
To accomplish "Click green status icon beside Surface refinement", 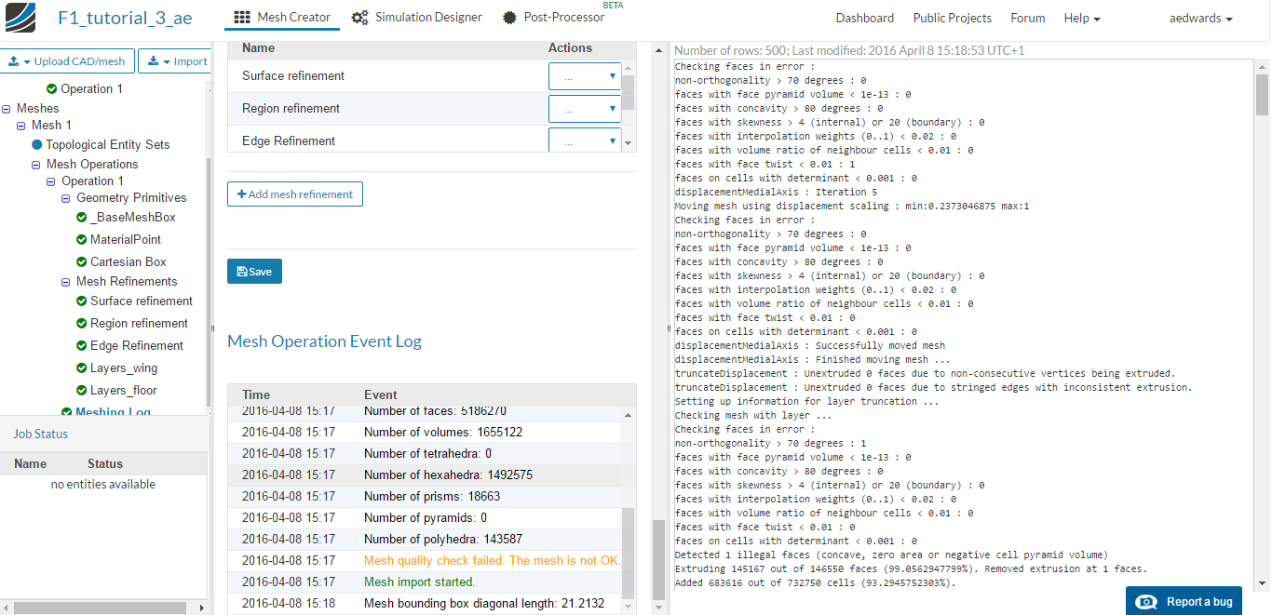I will tap(81, 301).
